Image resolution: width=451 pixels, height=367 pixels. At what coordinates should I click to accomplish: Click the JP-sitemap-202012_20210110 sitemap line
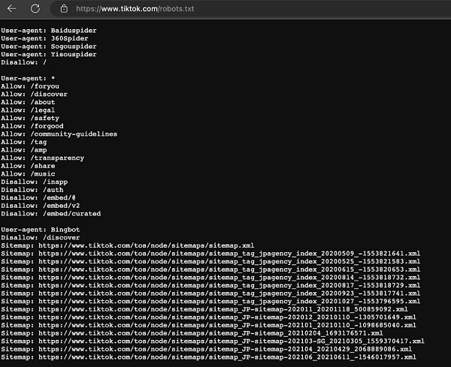208,317
